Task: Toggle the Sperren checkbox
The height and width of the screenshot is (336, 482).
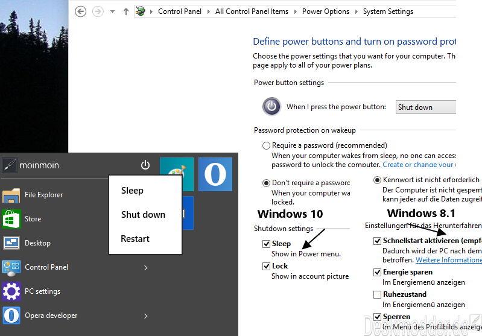Action: [377, 317]
